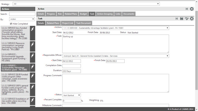Click the Milestone Comment field
The width and height of the screenshot is (198, 111).
point(115,106)
